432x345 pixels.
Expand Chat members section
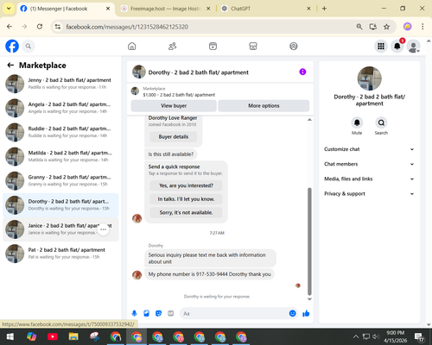[x=369, y=164]
